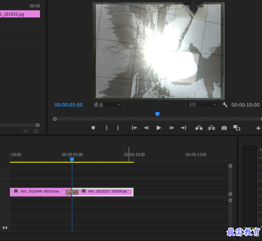Open zoom level dropdown 适合
This screenshot has width=262, height=241.
[107, 105]
